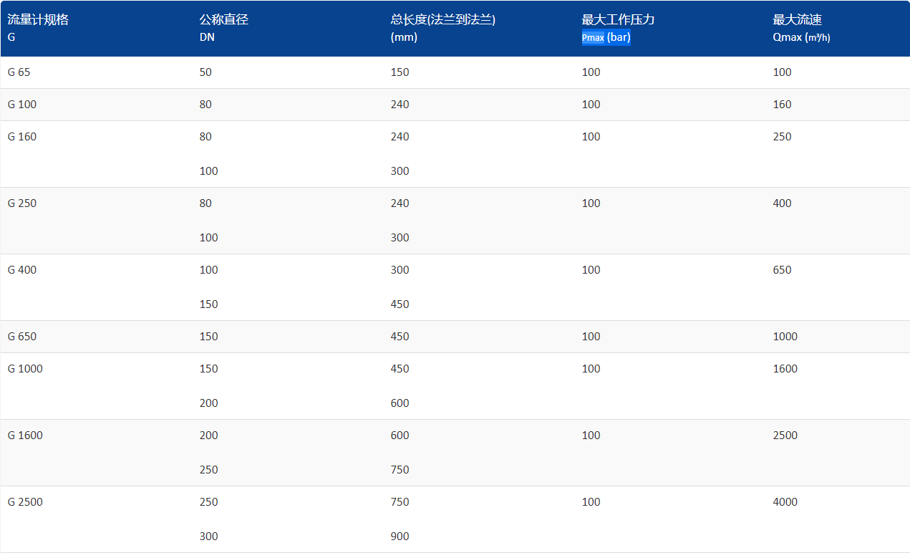Viewport: 910px width, 553px height.
Task: Select the G 650 meter size cell
Action: [21, 337]
